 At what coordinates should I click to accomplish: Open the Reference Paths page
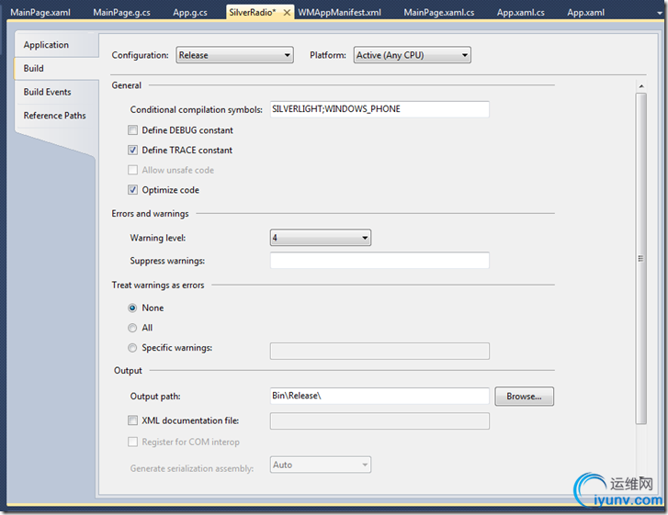(57, 116)
